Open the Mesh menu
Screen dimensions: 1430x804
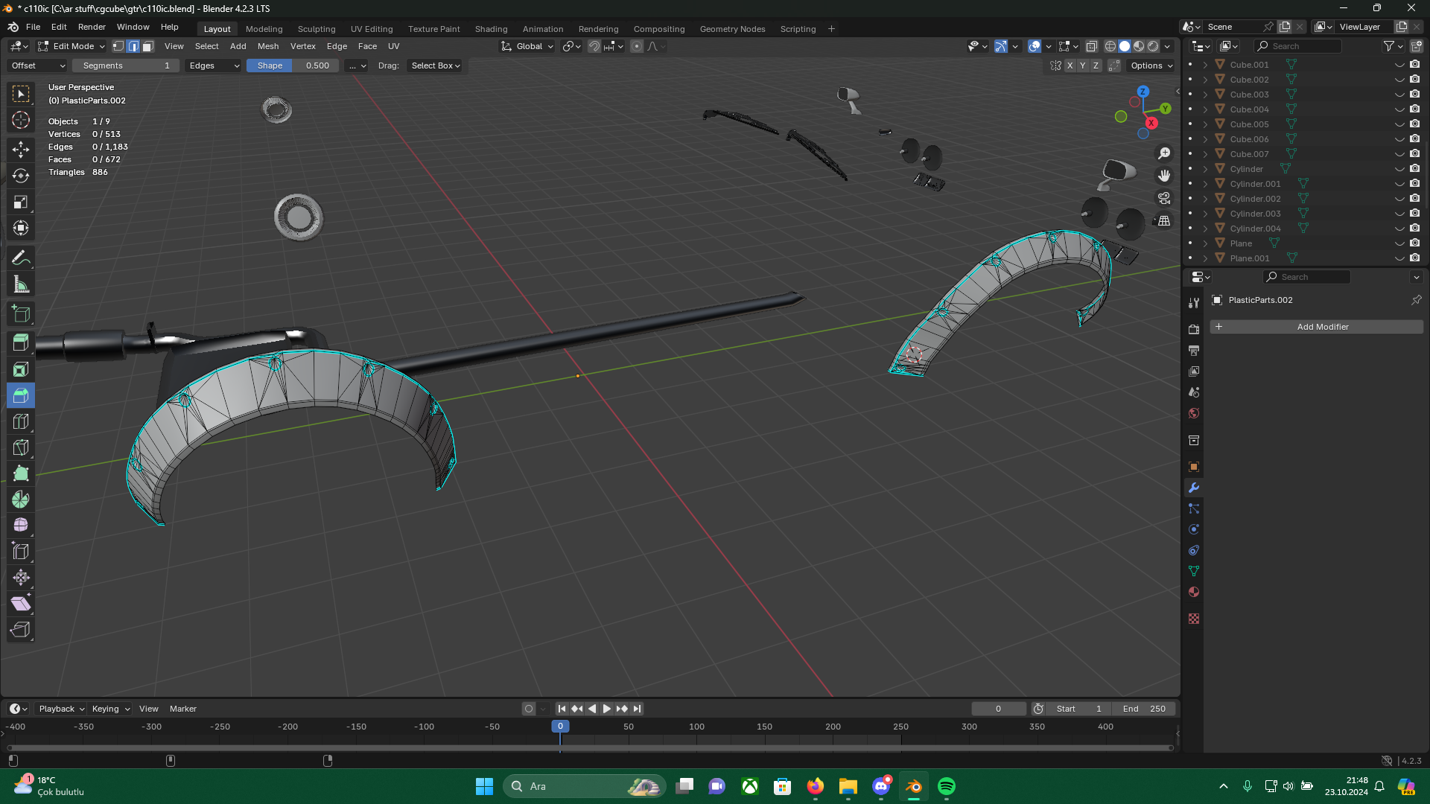267,46
